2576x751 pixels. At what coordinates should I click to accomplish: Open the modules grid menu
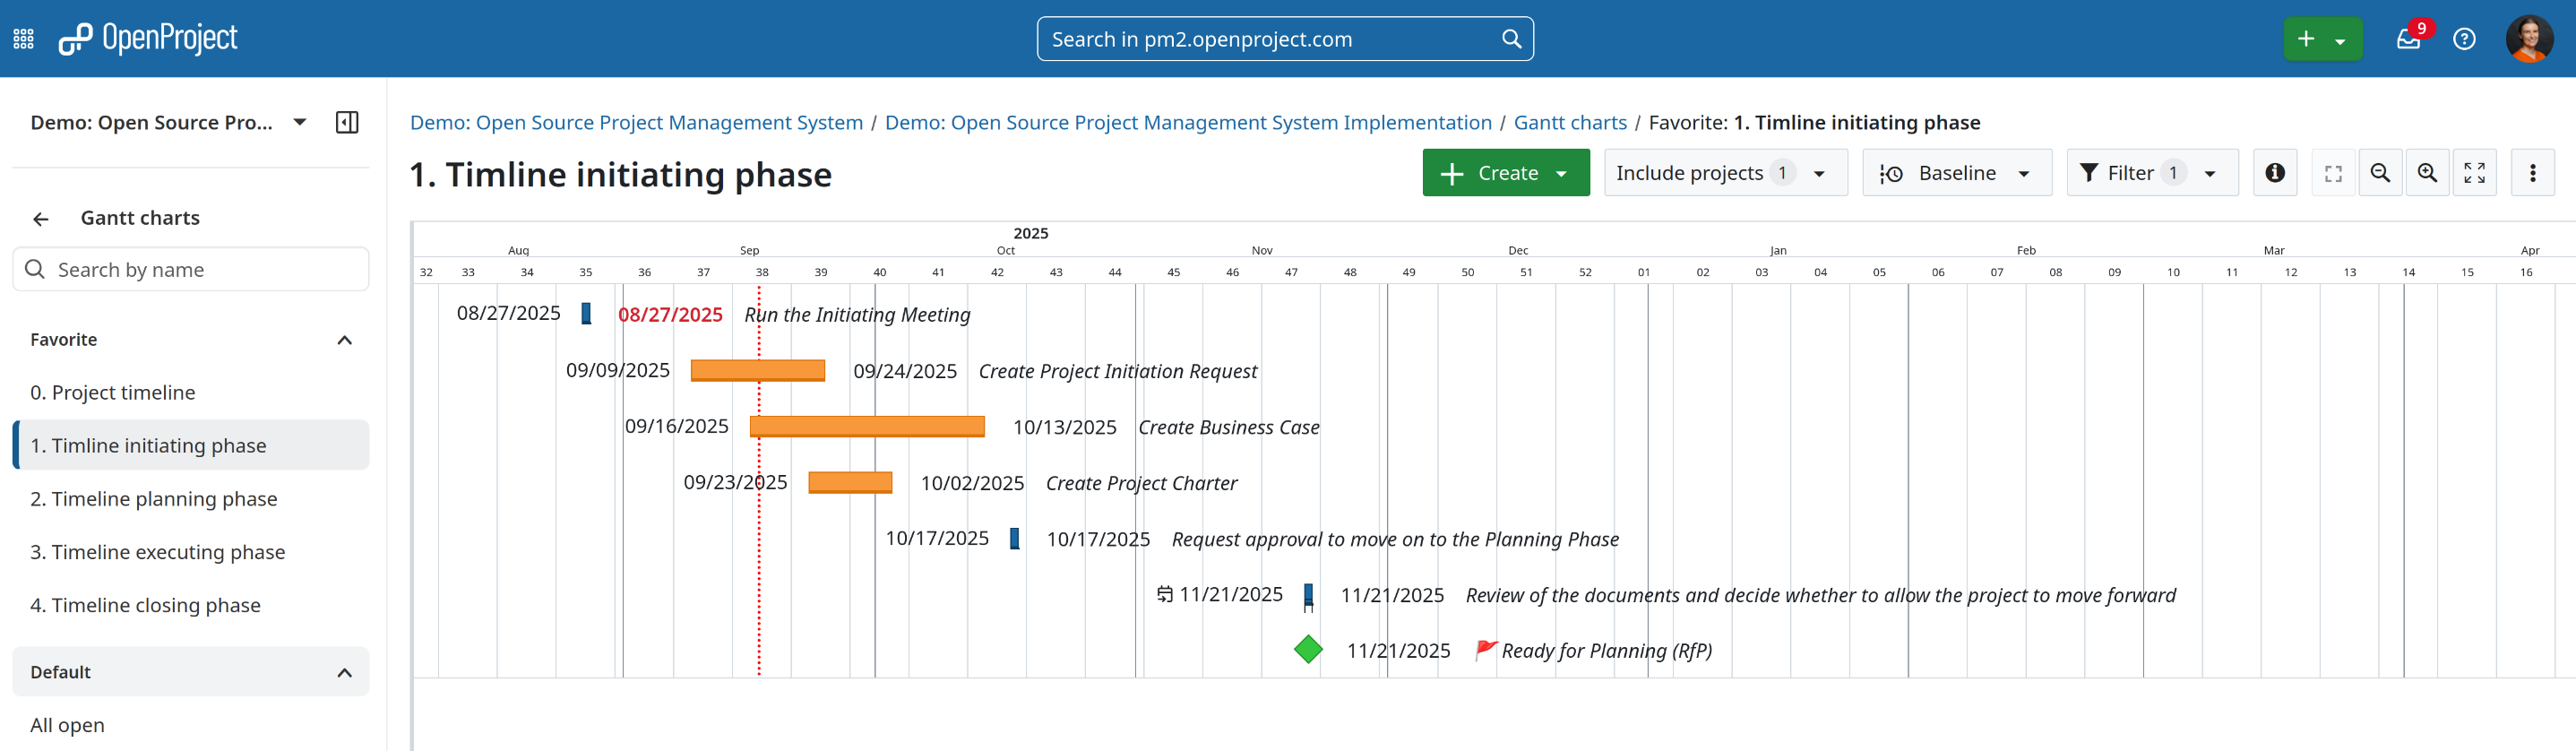[x=23, y=39]
